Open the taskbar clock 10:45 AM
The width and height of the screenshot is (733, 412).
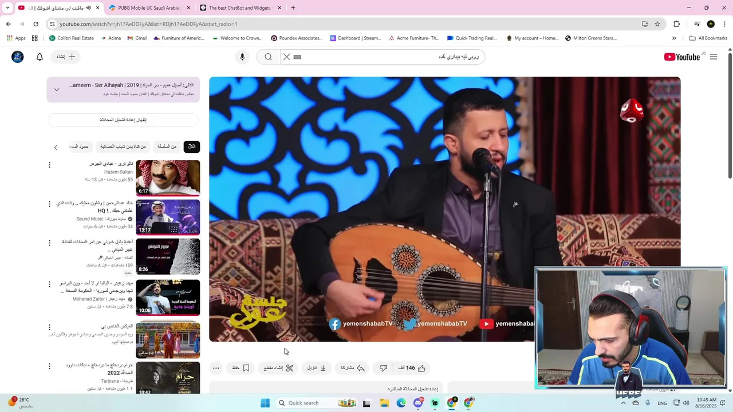[707, 403]
